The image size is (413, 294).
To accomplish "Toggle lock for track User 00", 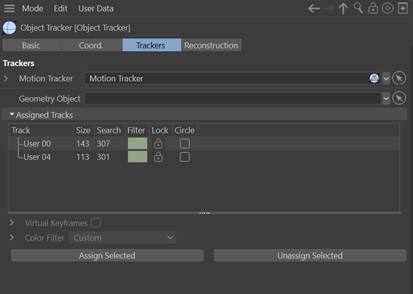I will tap(158, 144).
